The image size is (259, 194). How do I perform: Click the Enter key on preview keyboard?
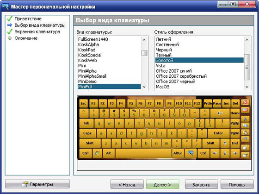218,133
